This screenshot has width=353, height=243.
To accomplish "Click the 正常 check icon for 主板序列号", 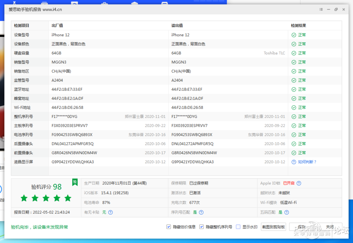I will tap(294, 126).
